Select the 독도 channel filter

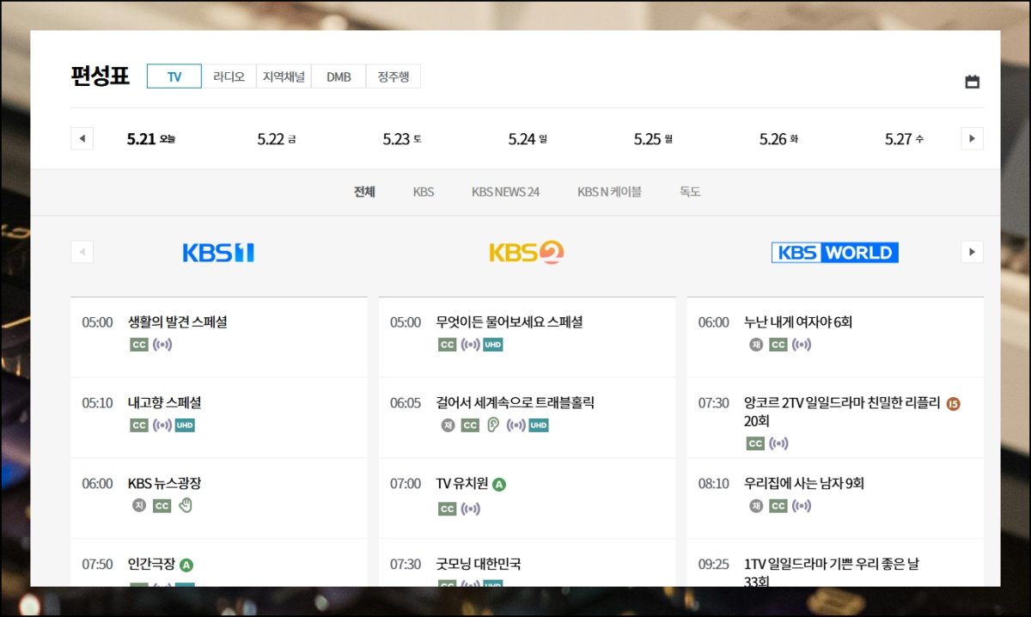[690, 192]
